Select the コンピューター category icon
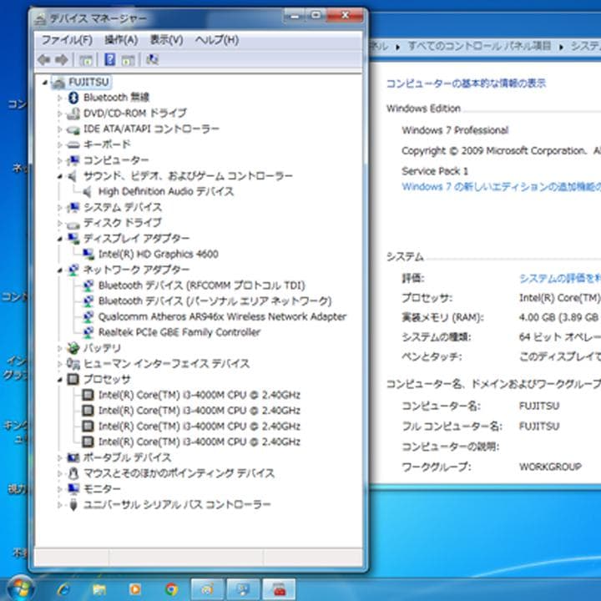Image resolution: width=601 pixels, height=601 pixels. pyautogui.click(x=73, y=160)
